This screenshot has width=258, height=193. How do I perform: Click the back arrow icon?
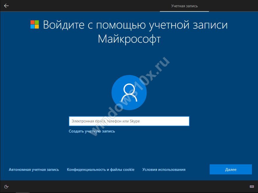[6, 6]
